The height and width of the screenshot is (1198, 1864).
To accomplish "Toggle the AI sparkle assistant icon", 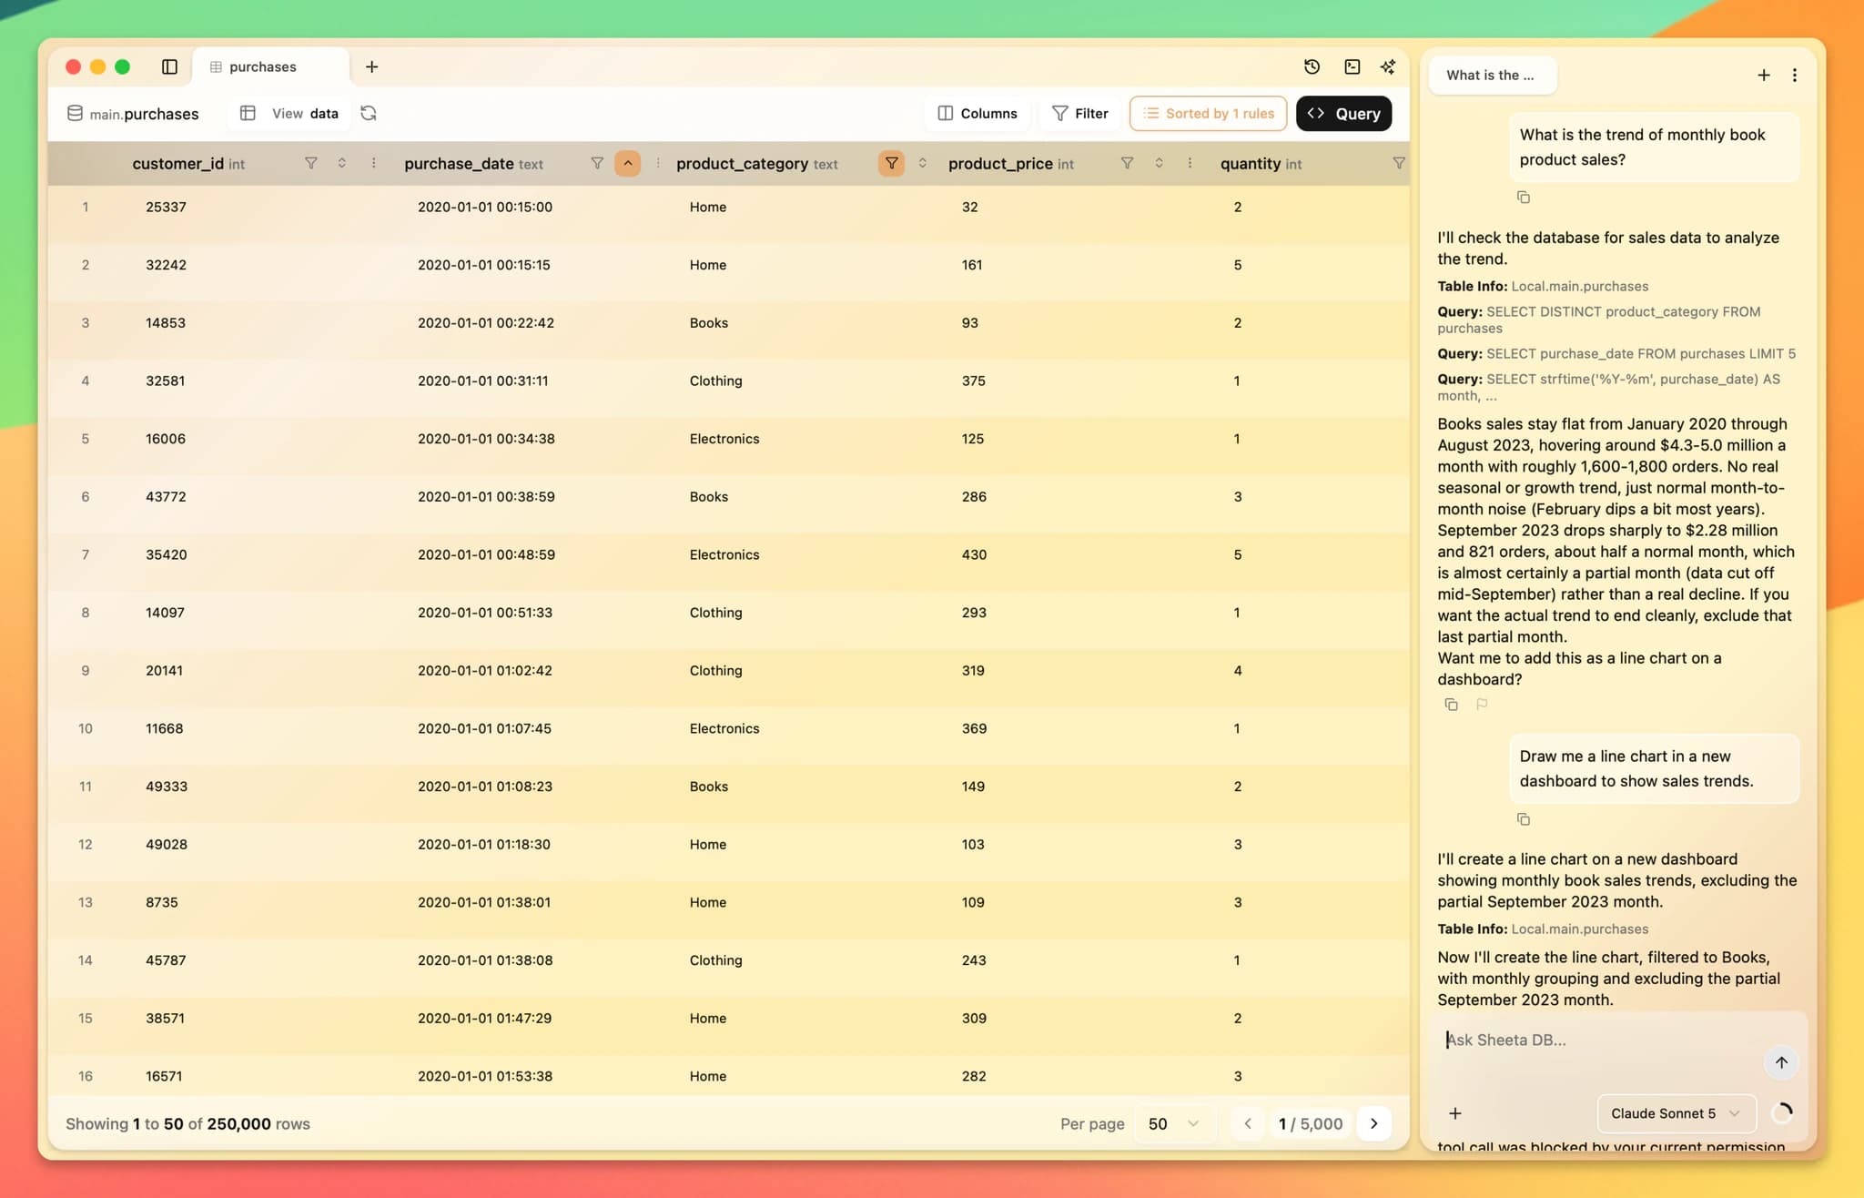I will [x=1388, y=66].
